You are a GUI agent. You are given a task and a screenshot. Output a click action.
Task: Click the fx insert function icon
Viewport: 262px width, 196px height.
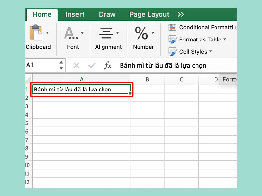tap(108, 66)
